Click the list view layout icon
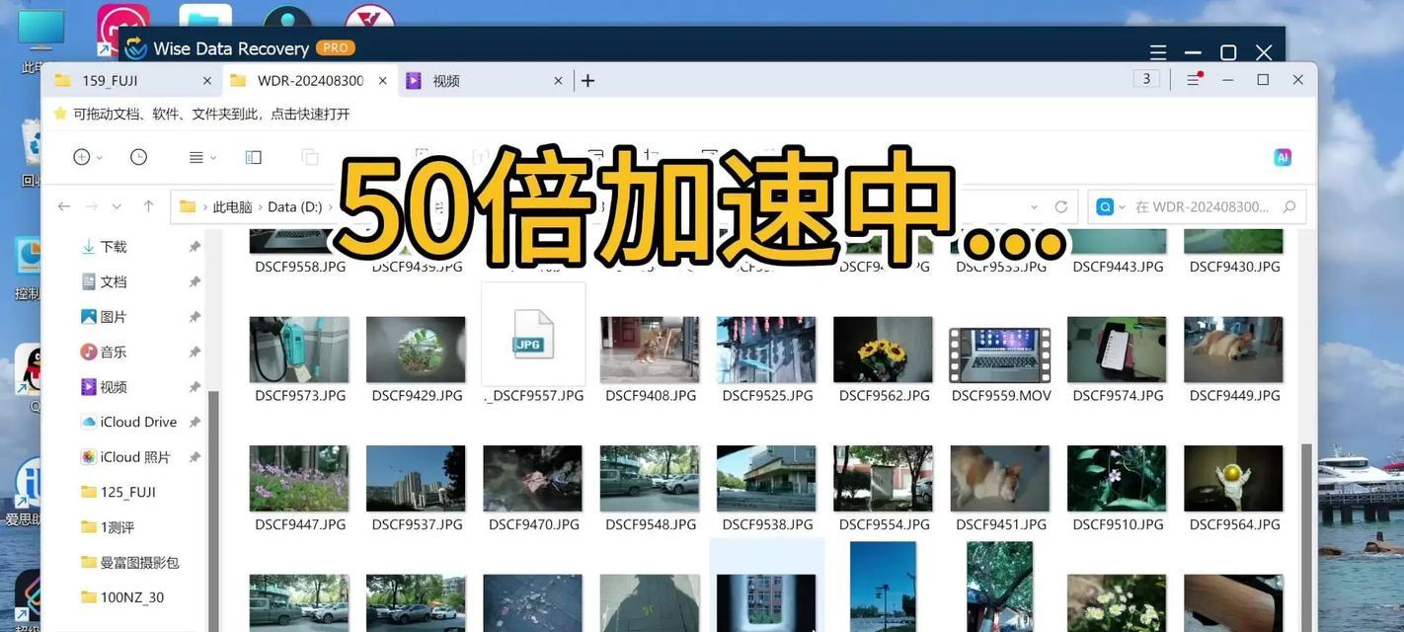This screenshot has width=1404, height=632. (195, 157)
